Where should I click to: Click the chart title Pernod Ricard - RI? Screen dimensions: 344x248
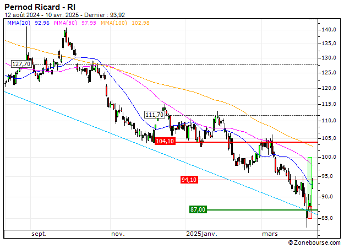[40, 7]
